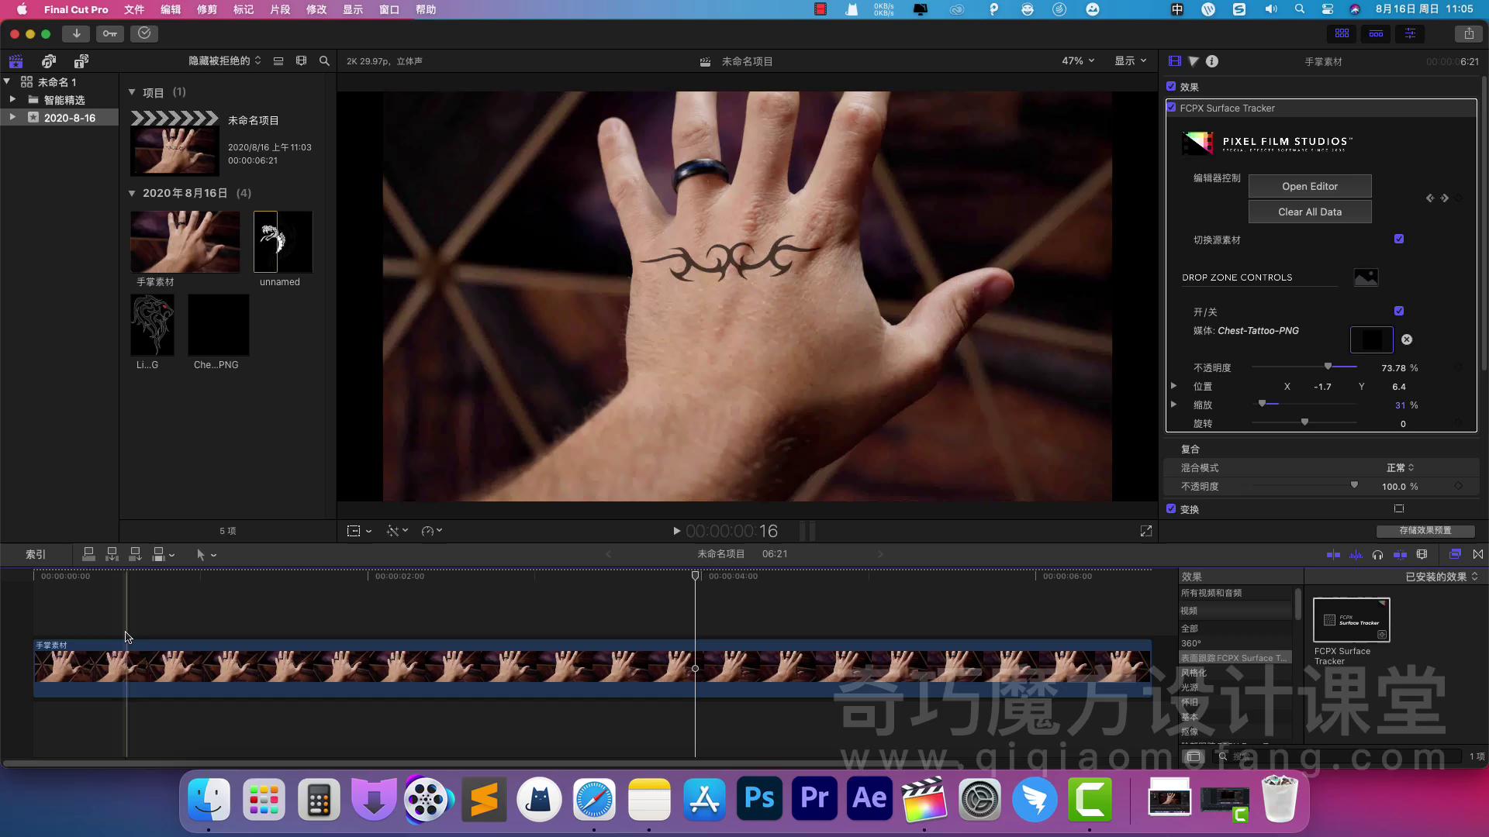The image size is (1489, 837).
Task: Click the 索引 tab in timeline panel
Action: coord(35,554)
